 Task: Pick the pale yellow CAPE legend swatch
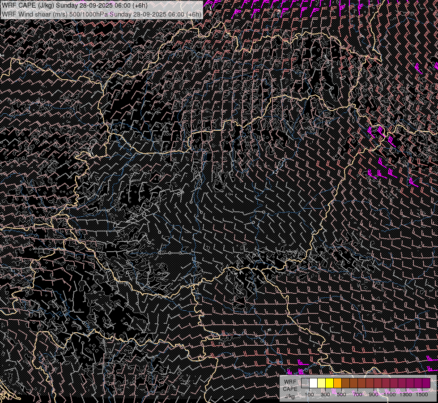(x=321, y=383)
